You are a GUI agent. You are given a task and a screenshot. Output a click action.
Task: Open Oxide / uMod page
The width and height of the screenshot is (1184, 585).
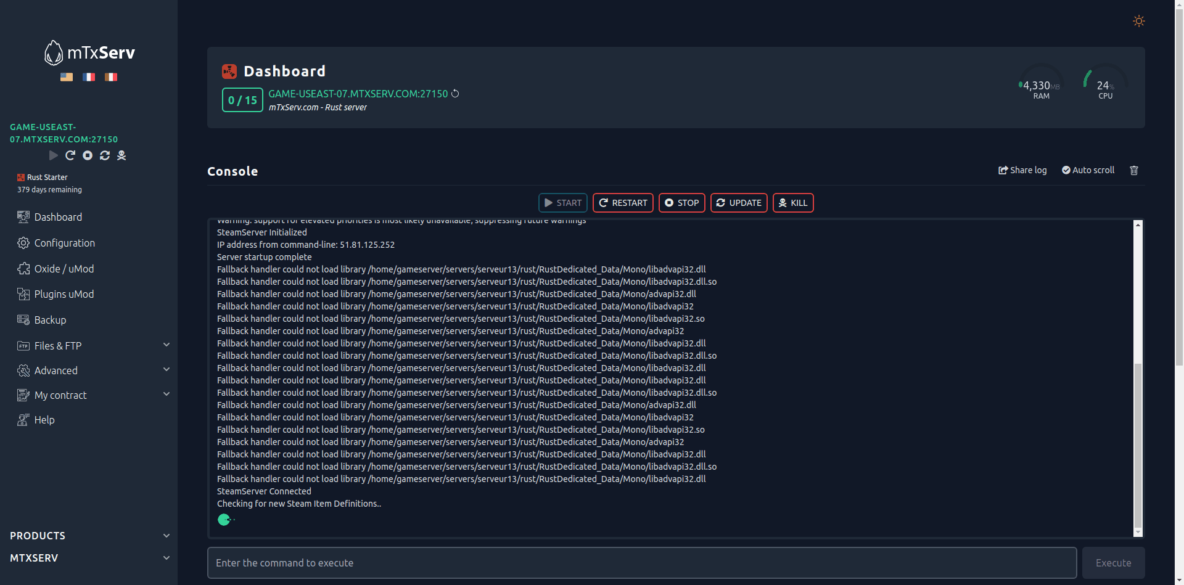64,269
